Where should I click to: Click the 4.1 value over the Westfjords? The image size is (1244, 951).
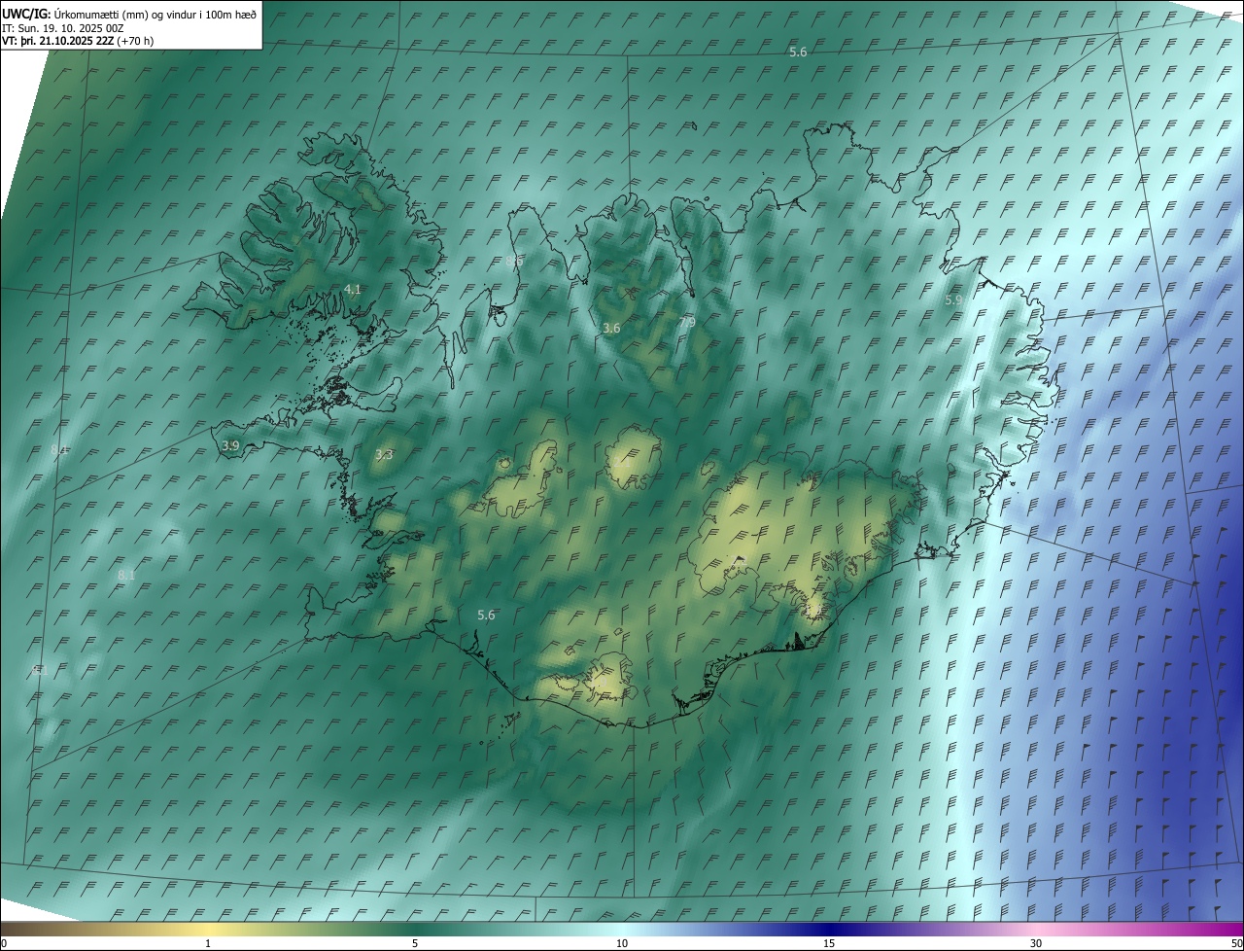click(353, 290)
